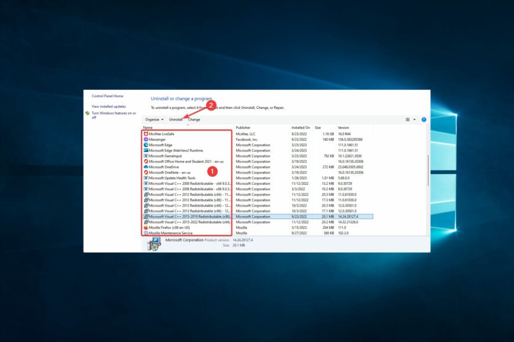Click the McAfee, LLC publisher cell
This screenshot has height=342, width=514.
(x=245, y=134)
